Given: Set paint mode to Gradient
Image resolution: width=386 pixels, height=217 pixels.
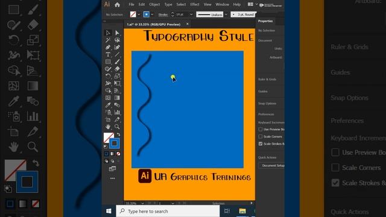Looking at the screenshot, I should [x=112, y=154].
